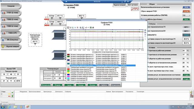
Task: Click the print icon in chart toolbar
Action: (x=93, y=28)
